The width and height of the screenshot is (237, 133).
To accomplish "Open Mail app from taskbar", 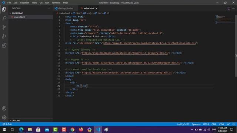I will pos(47,130).
